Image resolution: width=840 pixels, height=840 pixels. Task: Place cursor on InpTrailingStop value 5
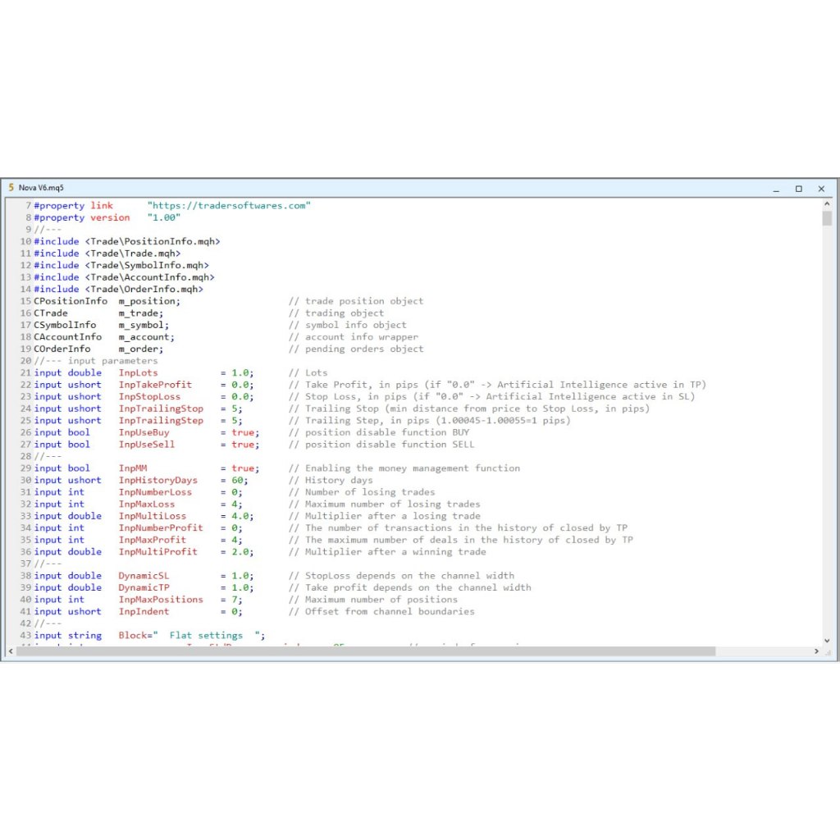(236, 409)
